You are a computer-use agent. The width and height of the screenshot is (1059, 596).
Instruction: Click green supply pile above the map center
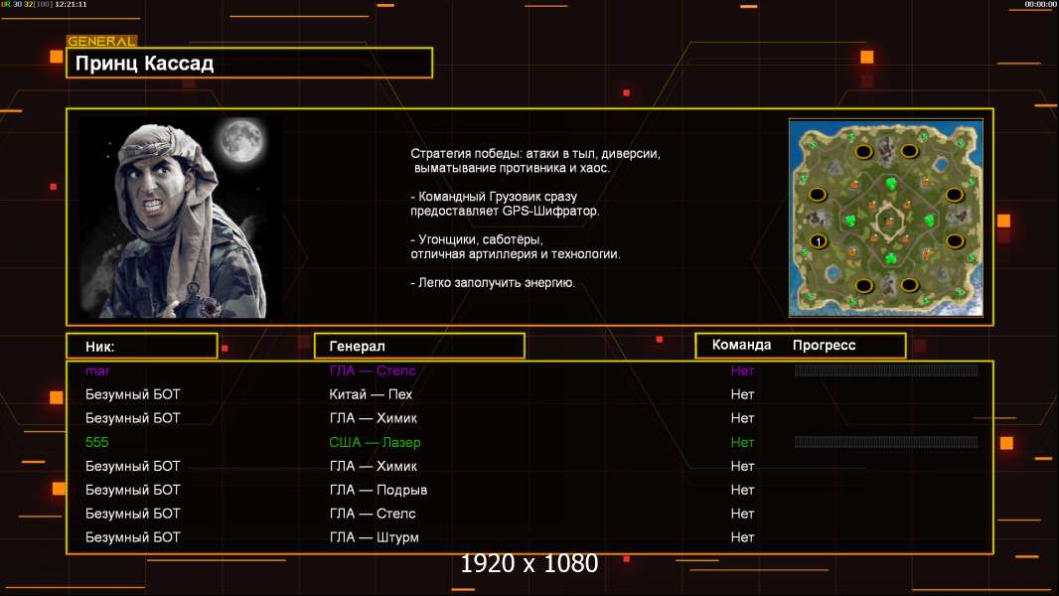(889, 184)
